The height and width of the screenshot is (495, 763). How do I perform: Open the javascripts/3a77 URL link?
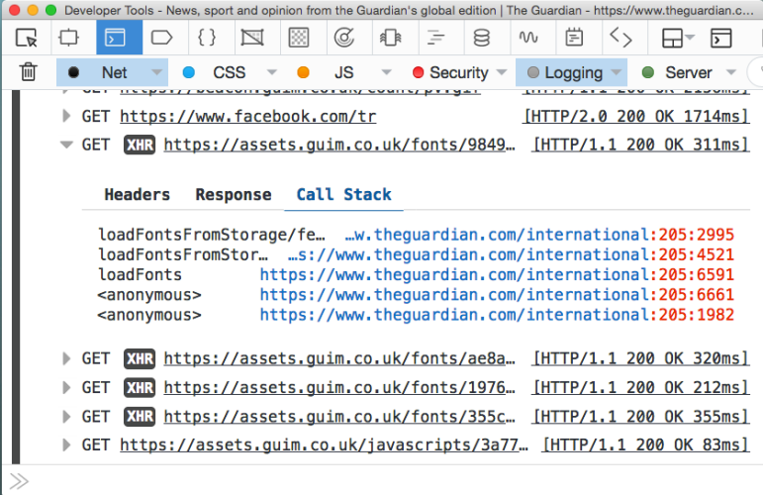click(324, 445)
